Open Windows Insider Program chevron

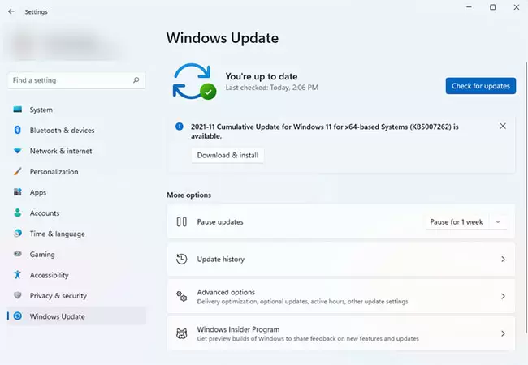click(503, 333)
